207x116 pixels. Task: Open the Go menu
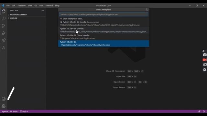click(x=36, y=5)
